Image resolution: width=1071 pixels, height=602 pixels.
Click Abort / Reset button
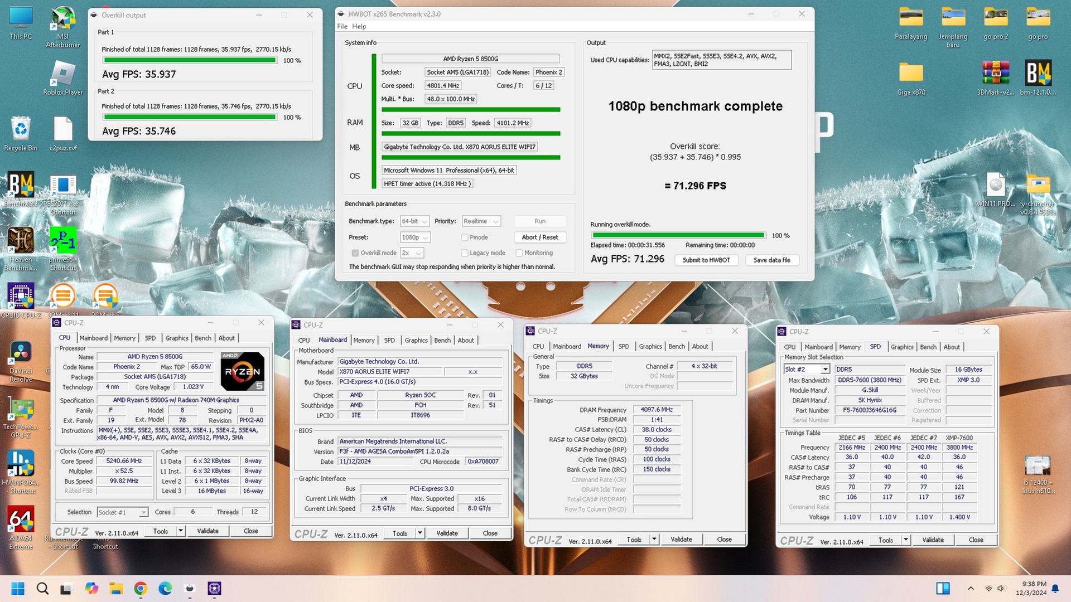click(540, 237)
